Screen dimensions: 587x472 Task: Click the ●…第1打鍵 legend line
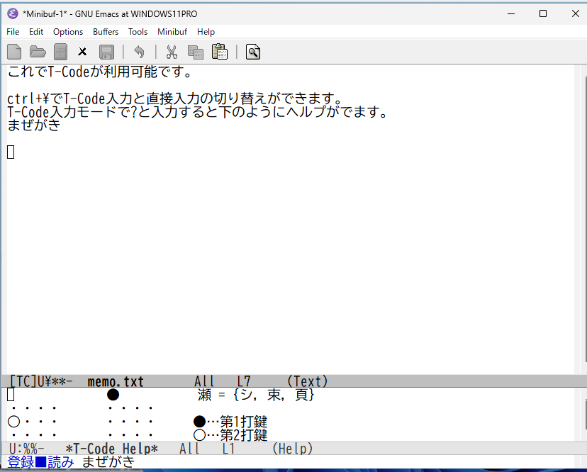coord(230,422)
